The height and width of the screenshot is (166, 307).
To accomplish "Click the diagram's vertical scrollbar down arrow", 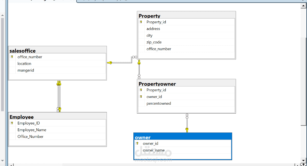I will pos(303,160).
